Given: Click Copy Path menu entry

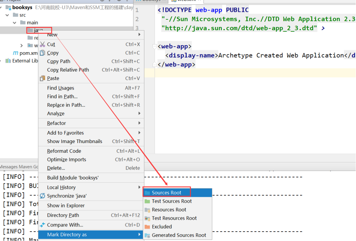Looking at the screenshot, I should 91,62.
